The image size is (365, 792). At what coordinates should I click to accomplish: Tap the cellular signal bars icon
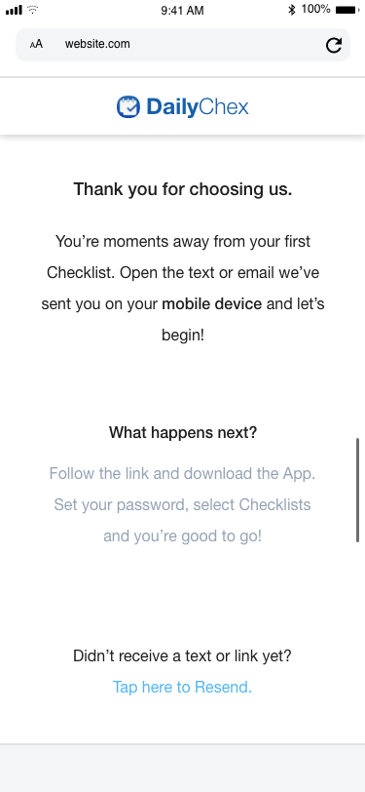coord(15,10)
